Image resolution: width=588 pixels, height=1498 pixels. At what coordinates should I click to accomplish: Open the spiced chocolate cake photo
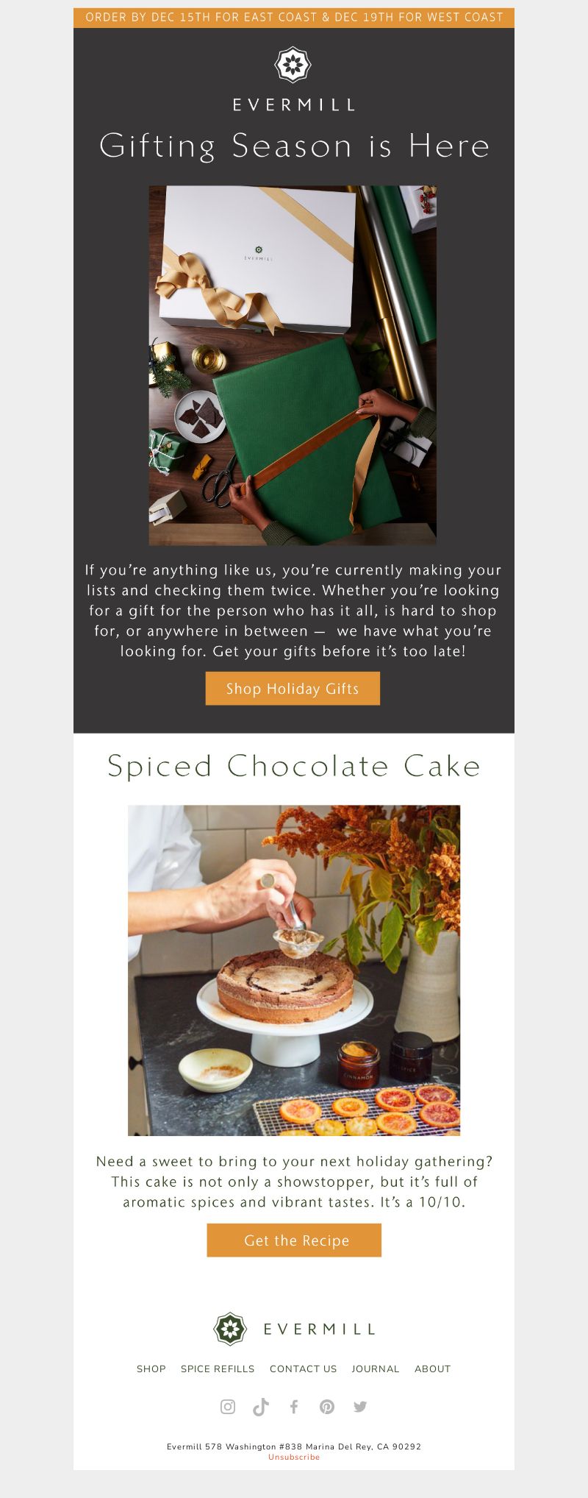[x=294, y=970]
